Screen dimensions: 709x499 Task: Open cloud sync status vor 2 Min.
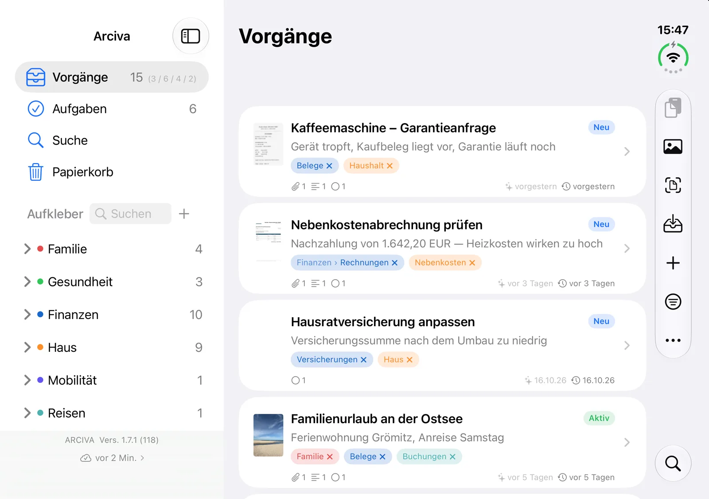pos(112,458)
